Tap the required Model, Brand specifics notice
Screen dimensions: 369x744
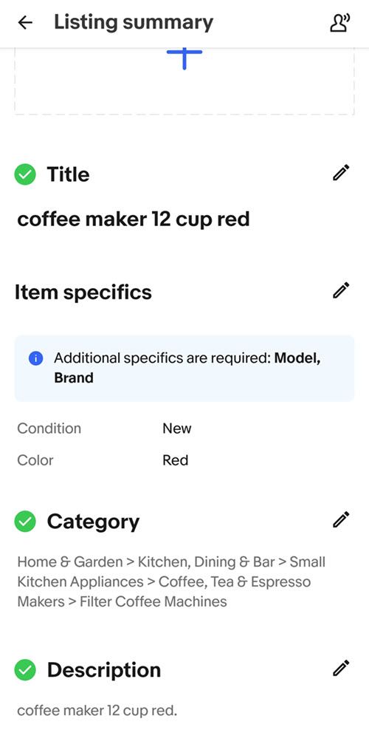pos(184,368)
